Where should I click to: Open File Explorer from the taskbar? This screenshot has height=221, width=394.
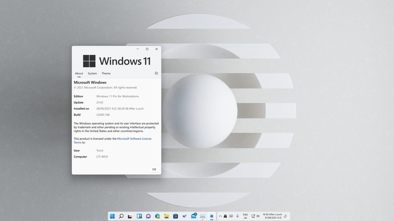(166, 216)
